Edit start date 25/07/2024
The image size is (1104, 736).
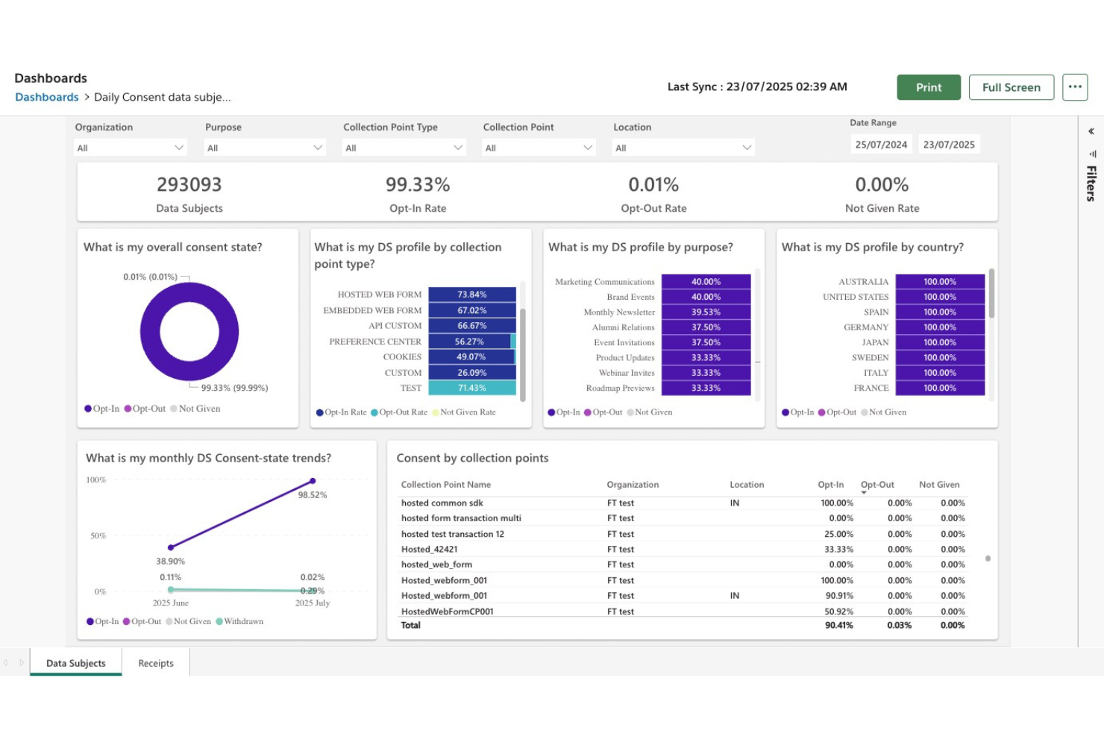click(881, 145)
